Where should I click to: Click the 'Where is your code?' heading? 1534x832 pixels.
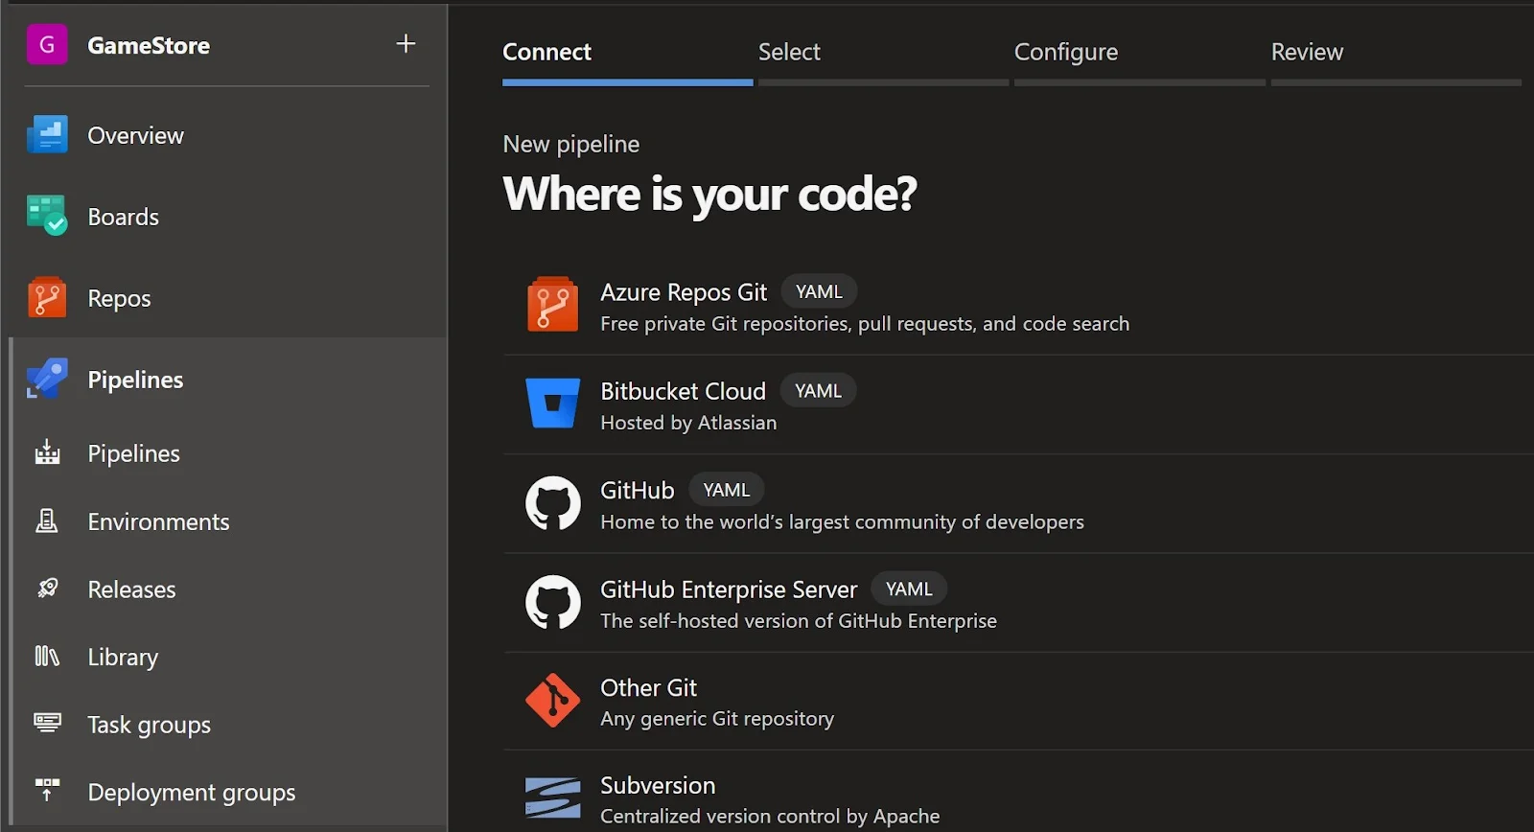[x=709, y=195]
